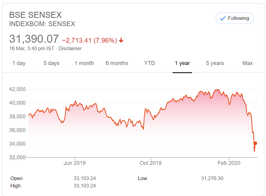Click the Open value 33,103.24

[x=85, y=178]
